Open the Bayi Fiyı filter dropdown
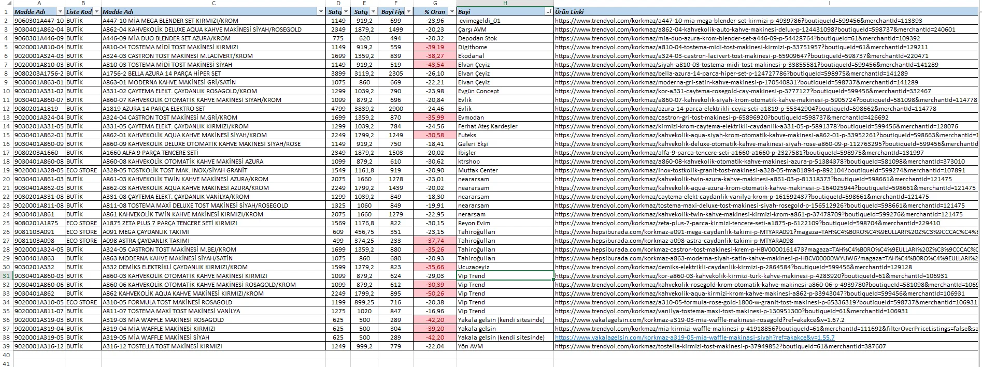This screenshot has width=982, height=367. 409,11
